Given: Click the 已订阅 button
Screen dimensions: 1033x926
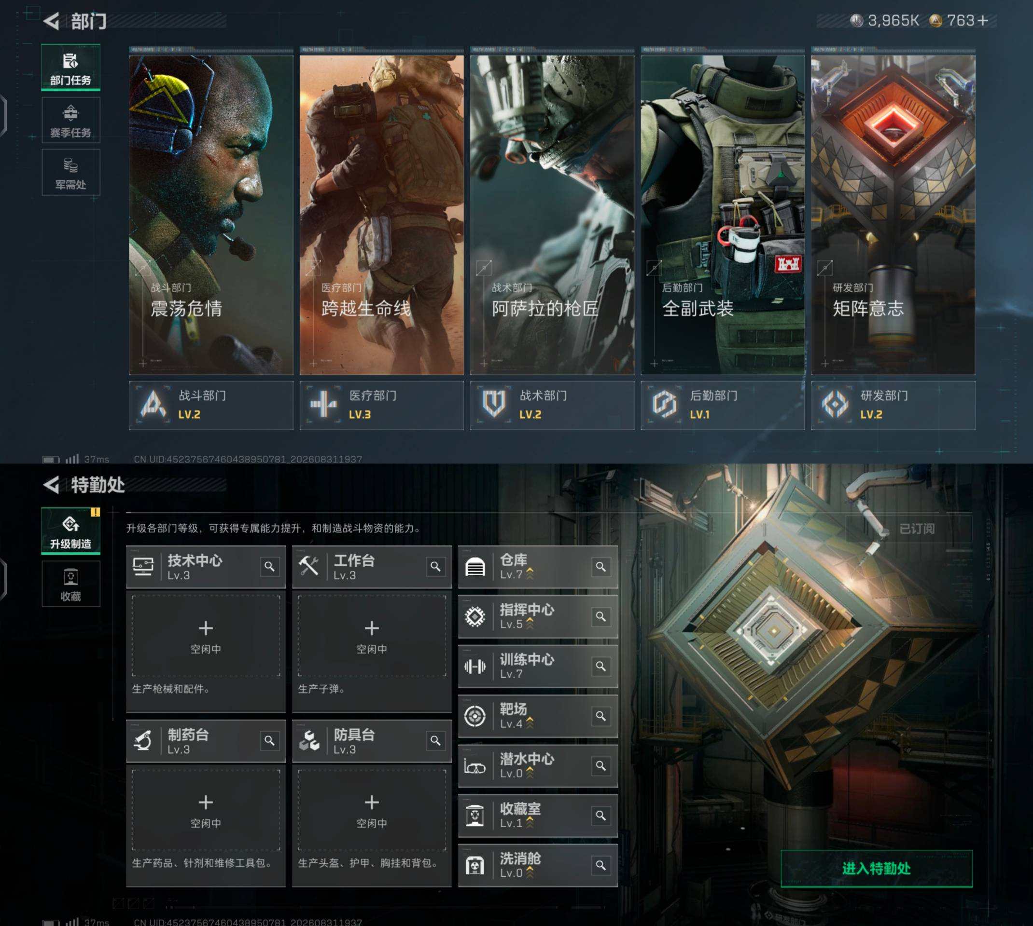Looking at the screenshot, I should click(x=916, y=529).
